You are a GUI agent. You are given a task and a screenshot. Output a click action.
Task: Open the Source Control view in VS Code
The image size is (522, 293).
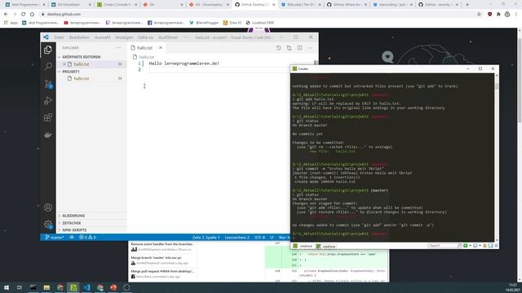pos(48,84)
